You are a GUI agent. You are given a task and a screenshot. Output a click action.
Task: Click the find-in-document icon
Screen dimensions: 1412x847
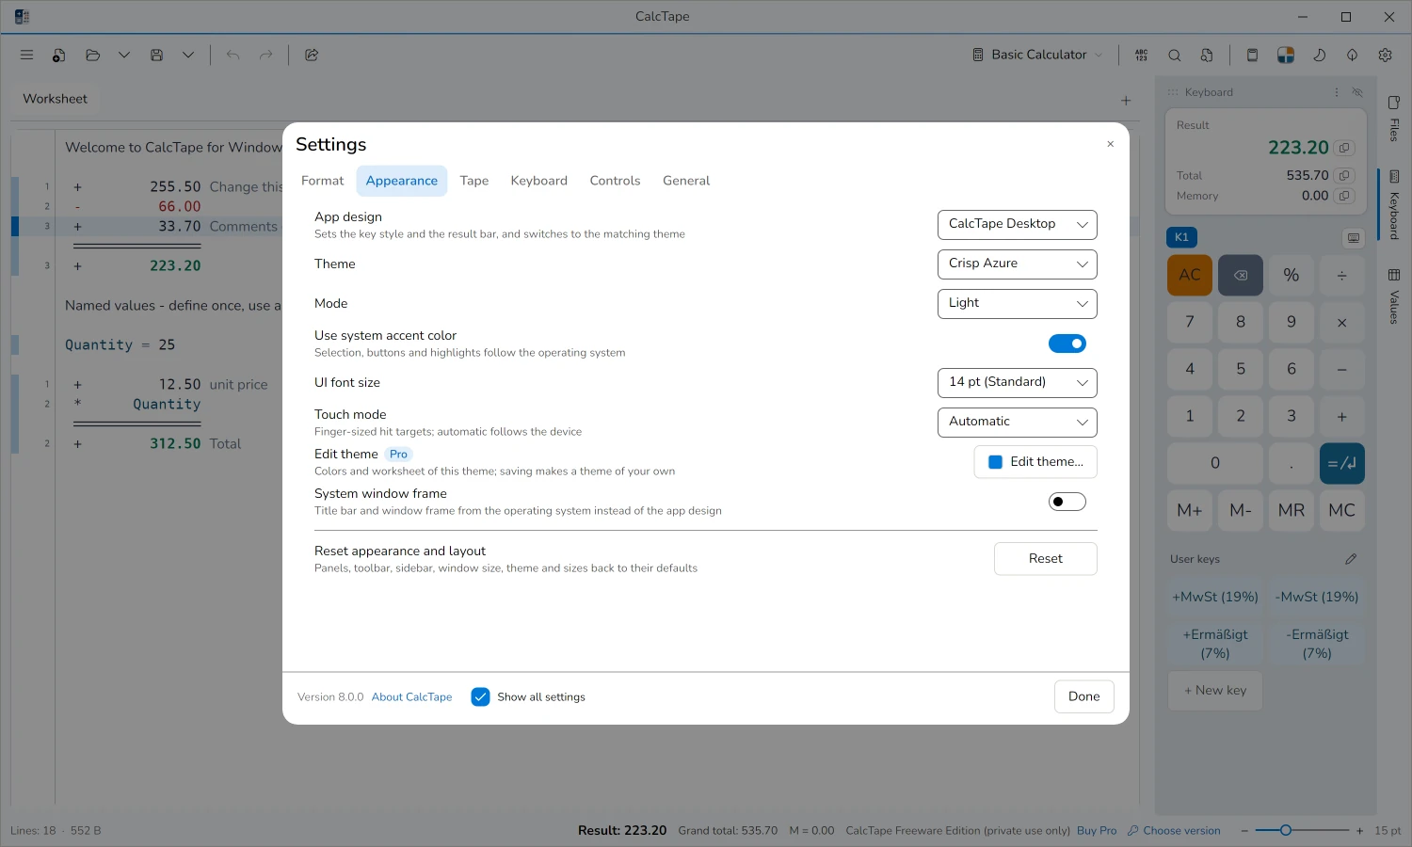[1207, 55]
